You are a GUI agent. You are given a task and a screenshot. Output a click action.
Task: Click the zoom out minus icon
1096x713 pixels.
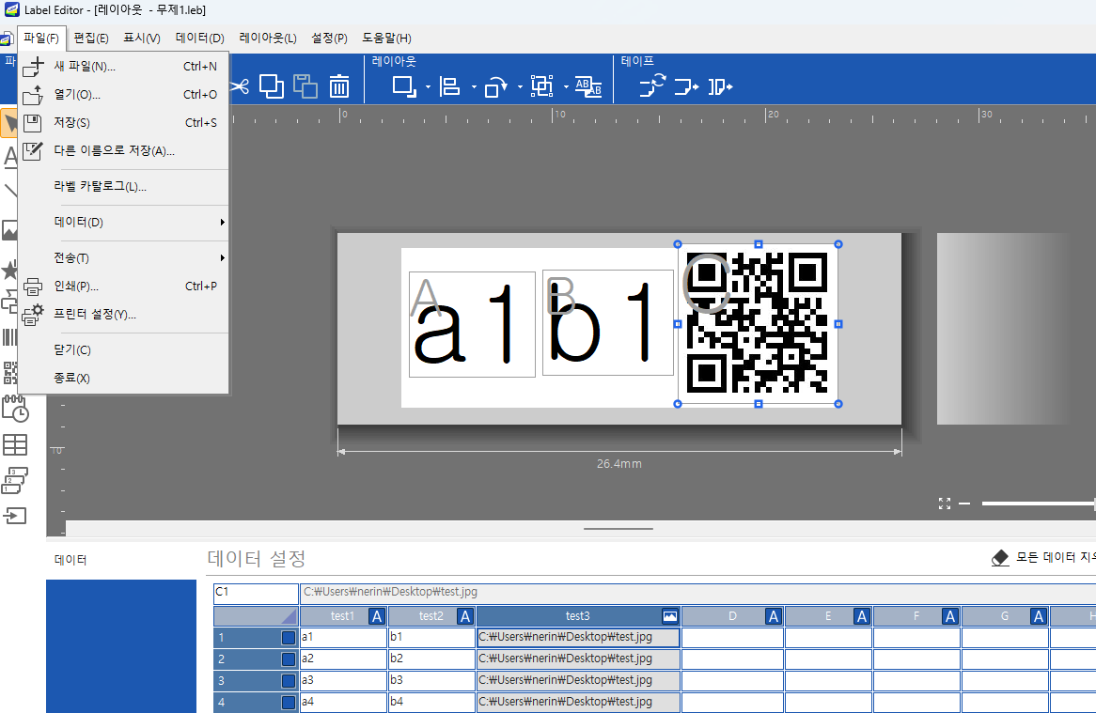click(964, 504)
